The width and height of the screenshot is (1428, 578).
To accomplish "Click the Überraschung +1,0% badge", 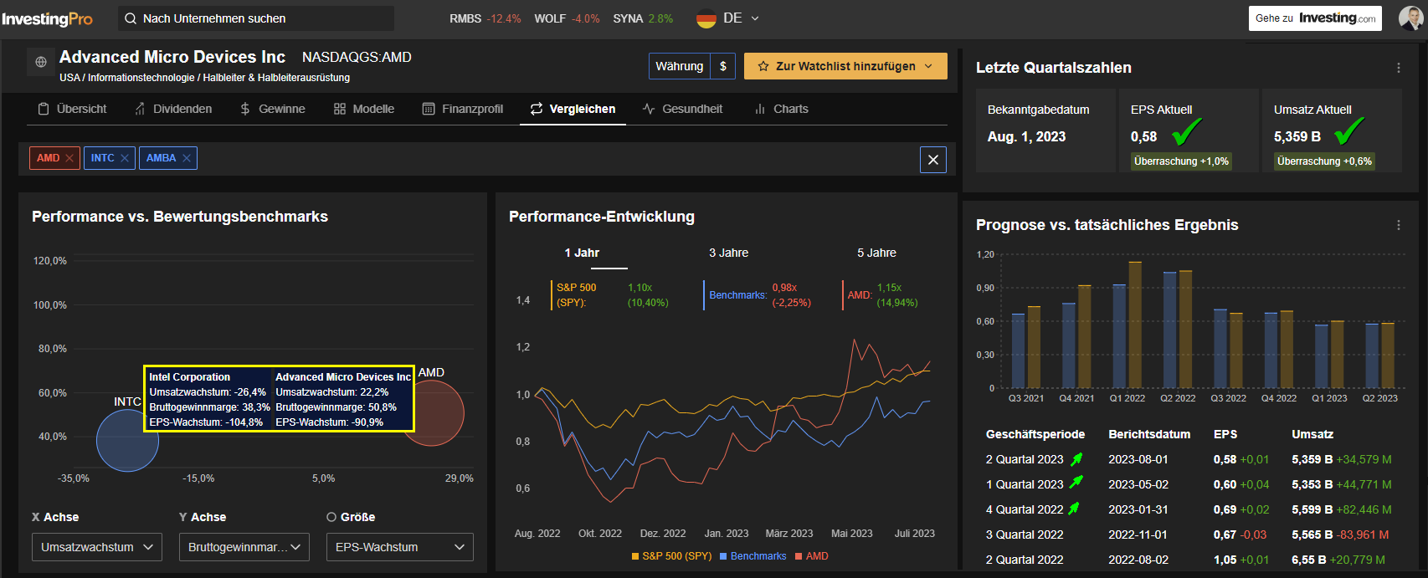I will pyautogui.click(x=1181, y=161).
